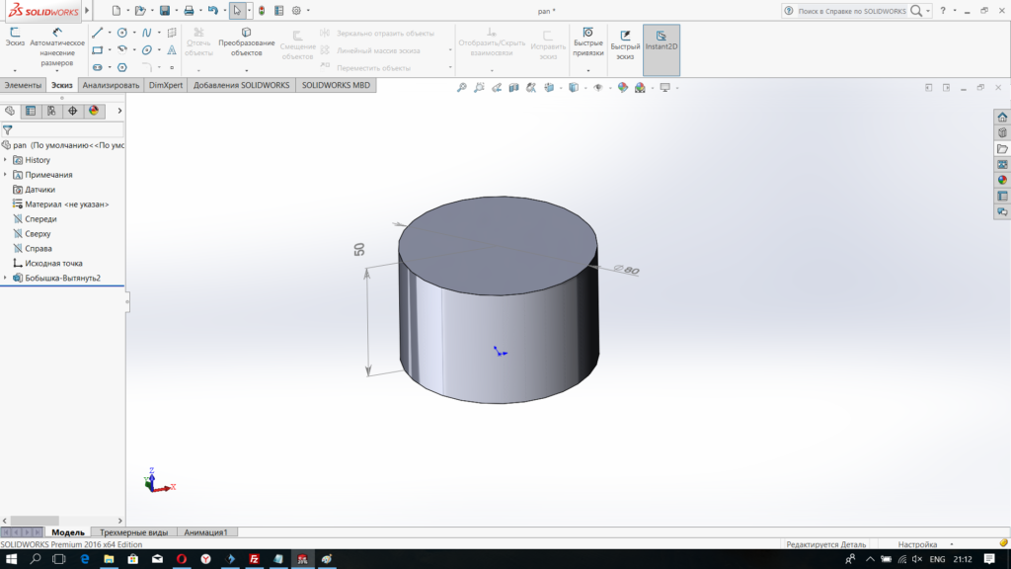Open Design Library in task pane
1011x569 pixels.
pos(1002,133)
